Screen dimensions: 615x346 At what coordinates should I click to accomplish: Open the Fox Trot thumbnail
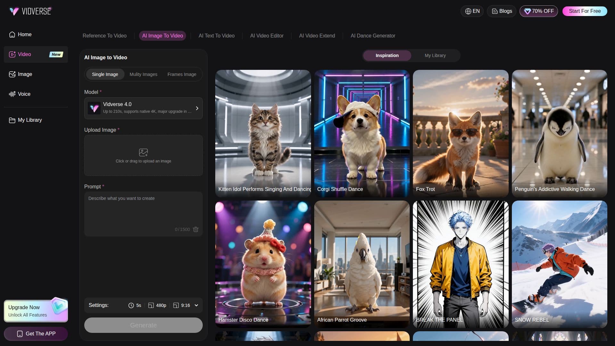(x=461, y=133)
